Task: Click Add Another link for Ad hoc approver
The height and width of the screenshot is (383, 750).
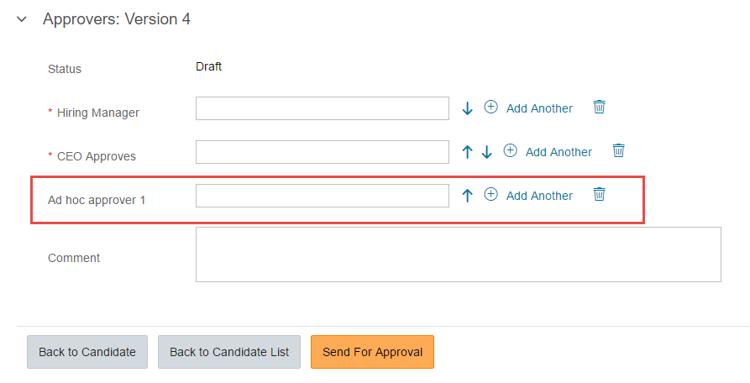Action: pyautogui.click(x=539, y=196)
